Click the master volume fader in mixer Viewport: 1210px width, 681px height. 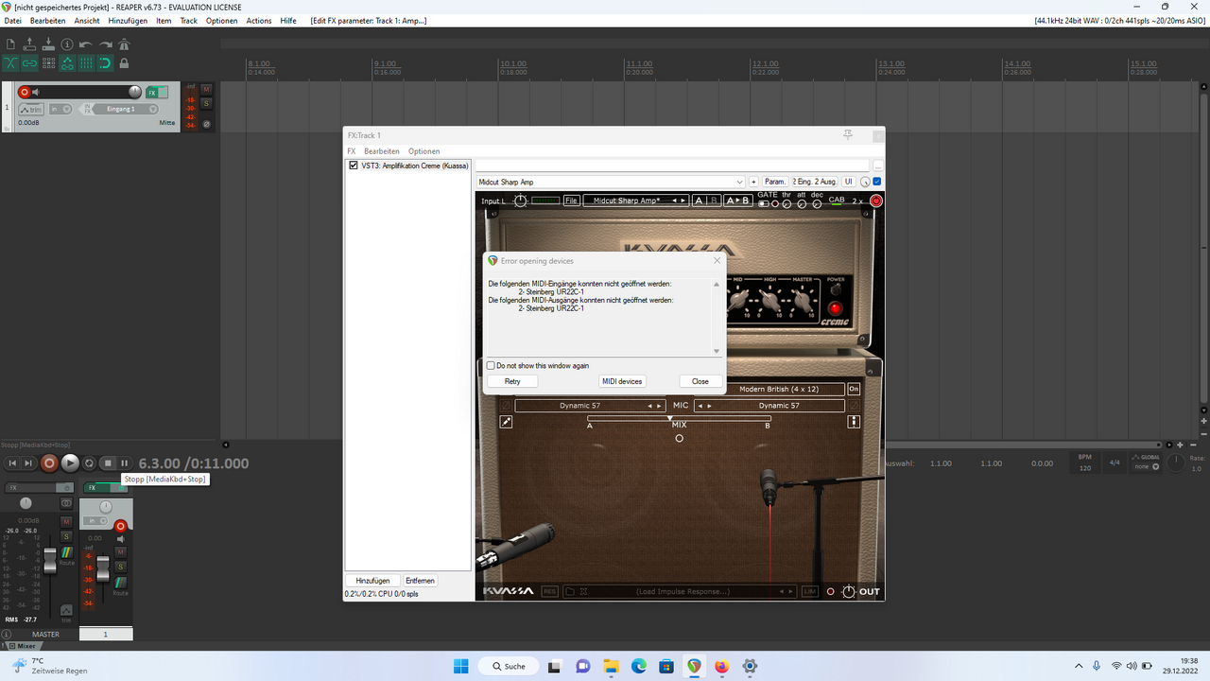(x=50, y=563)
